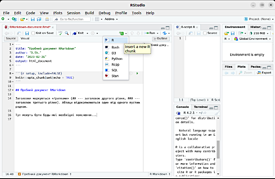Image resolution: width=275 pixels, height=179 pixels.
Task: Go to previous chunk arrow
Action: [x=132, y=33]
